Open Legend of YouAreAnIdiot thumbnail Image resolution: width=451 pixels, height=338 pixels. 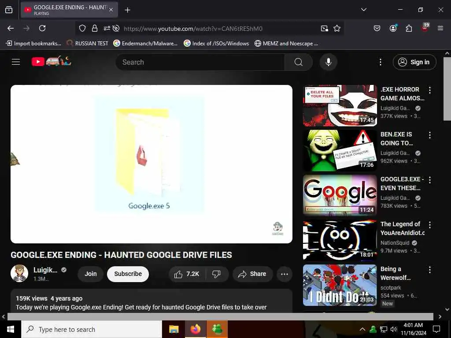point(340,240)
